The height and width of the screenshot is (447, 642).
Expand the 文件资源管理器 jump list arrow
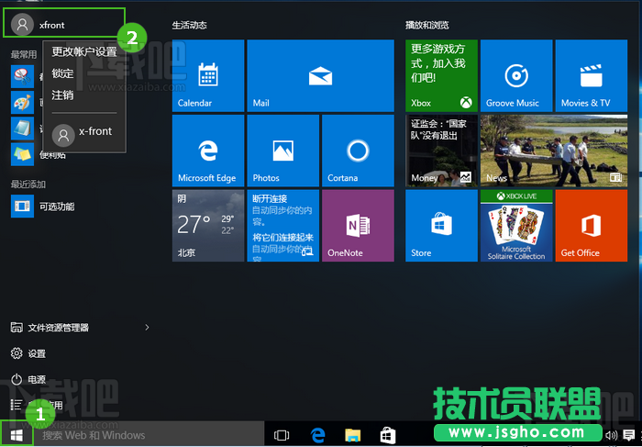147,328
